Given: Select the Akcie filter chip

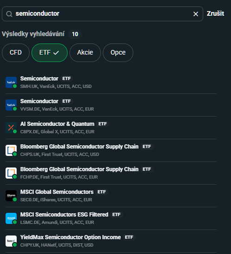Looking at the screenshot, I should click(85, 53).
